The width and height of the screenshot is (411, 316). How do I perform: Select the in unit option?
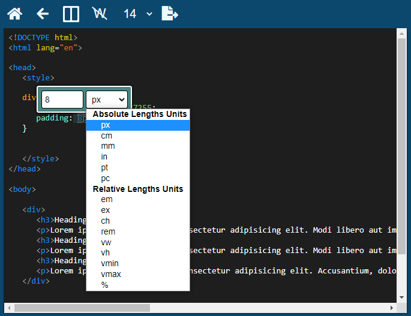click(138, 157)
